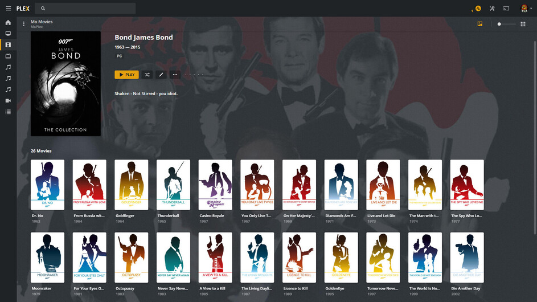Open The Man with the Golden Gun poster
Screen dimensions: 537x302
(425, 185)
